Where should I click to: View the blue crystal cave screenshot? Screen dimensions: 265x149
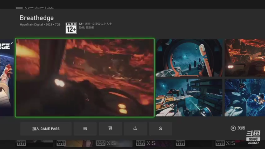coord(245,97)
